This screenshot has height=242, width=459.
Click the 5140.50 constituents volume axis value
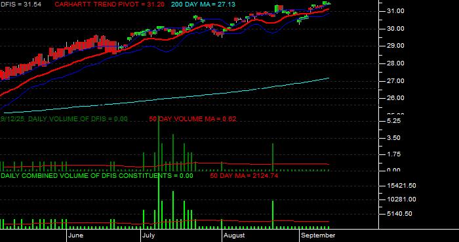400,214
